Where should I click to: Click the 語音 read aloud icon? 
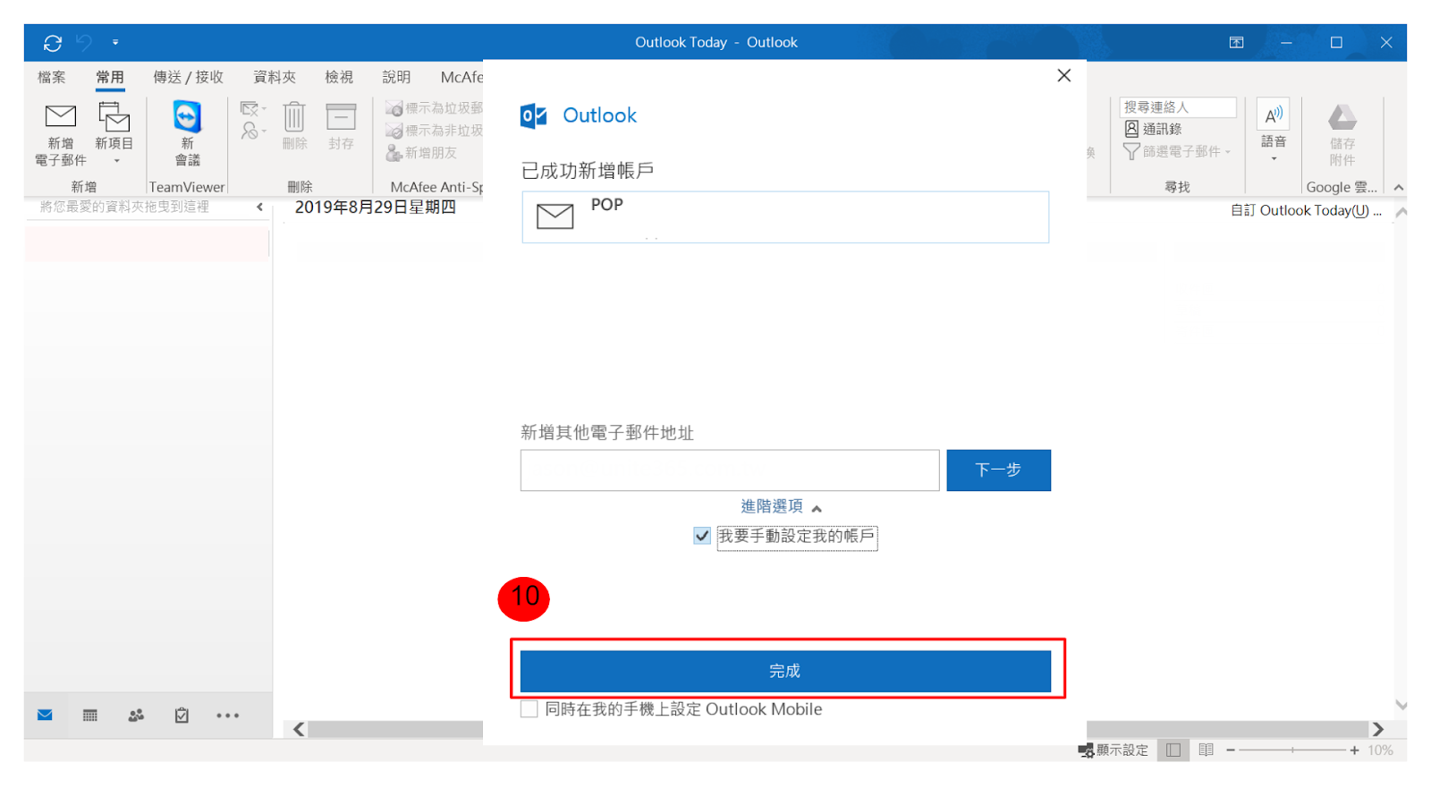(x=1274, y=131)
